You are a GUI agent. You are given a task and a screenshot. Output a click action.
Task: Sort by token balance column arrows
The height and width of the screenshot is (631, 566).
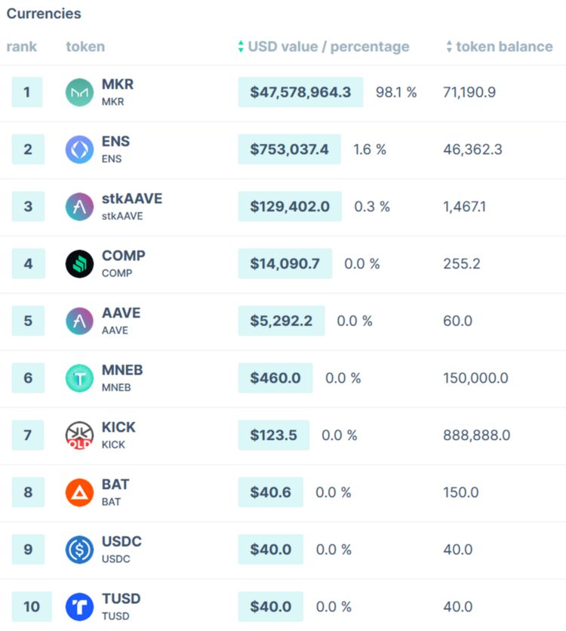(449, 47)
